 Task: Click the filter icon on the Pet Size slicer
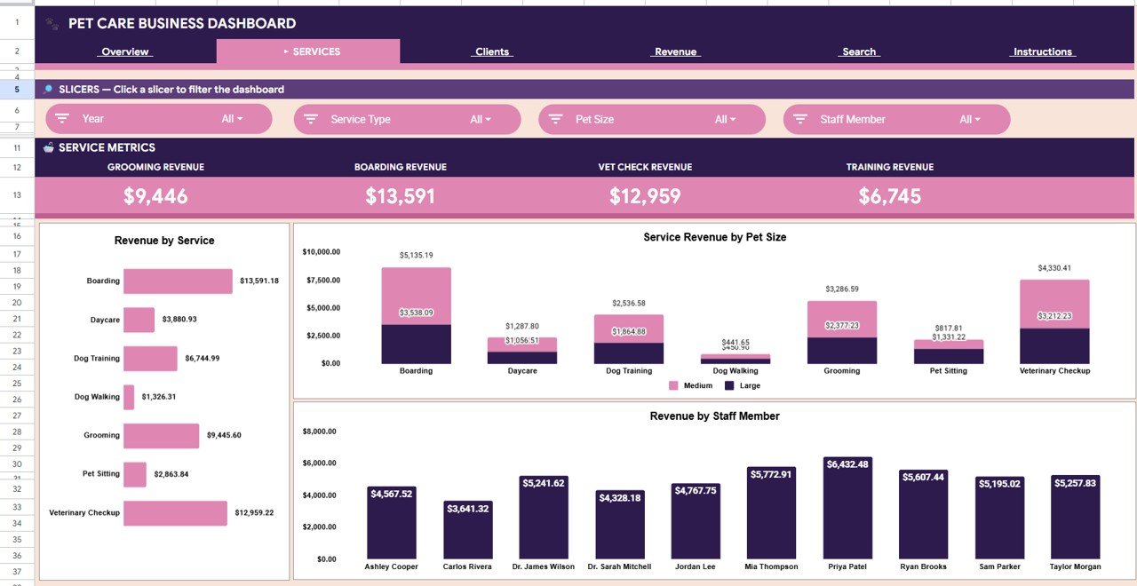pyautogui.click(x=555, y=118)
